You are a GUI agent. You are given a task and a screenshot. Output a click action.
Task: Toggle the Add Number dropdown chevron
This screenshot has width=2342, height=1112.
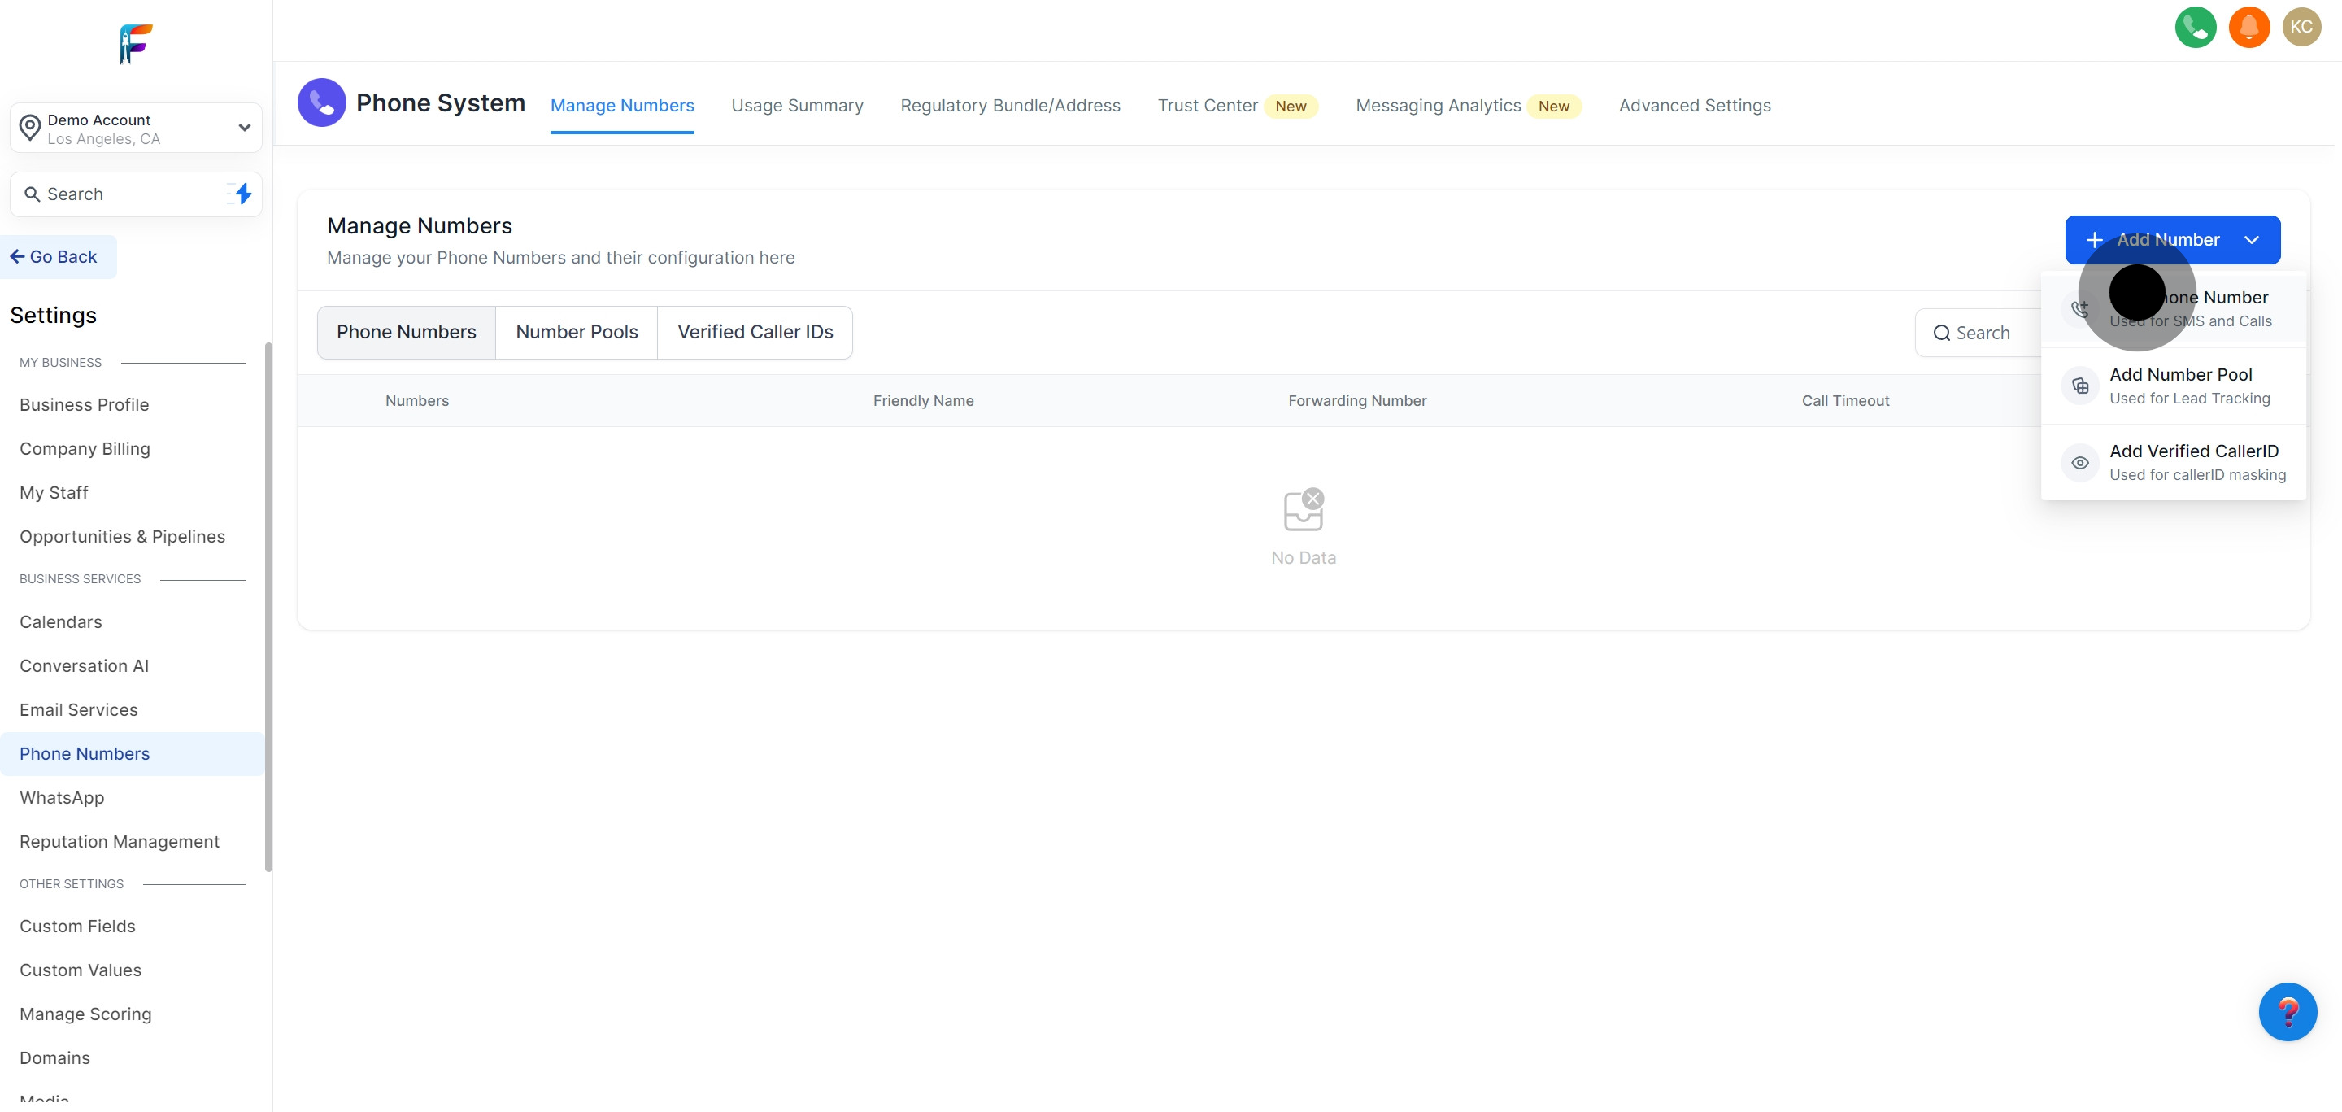coord(2251,240)
